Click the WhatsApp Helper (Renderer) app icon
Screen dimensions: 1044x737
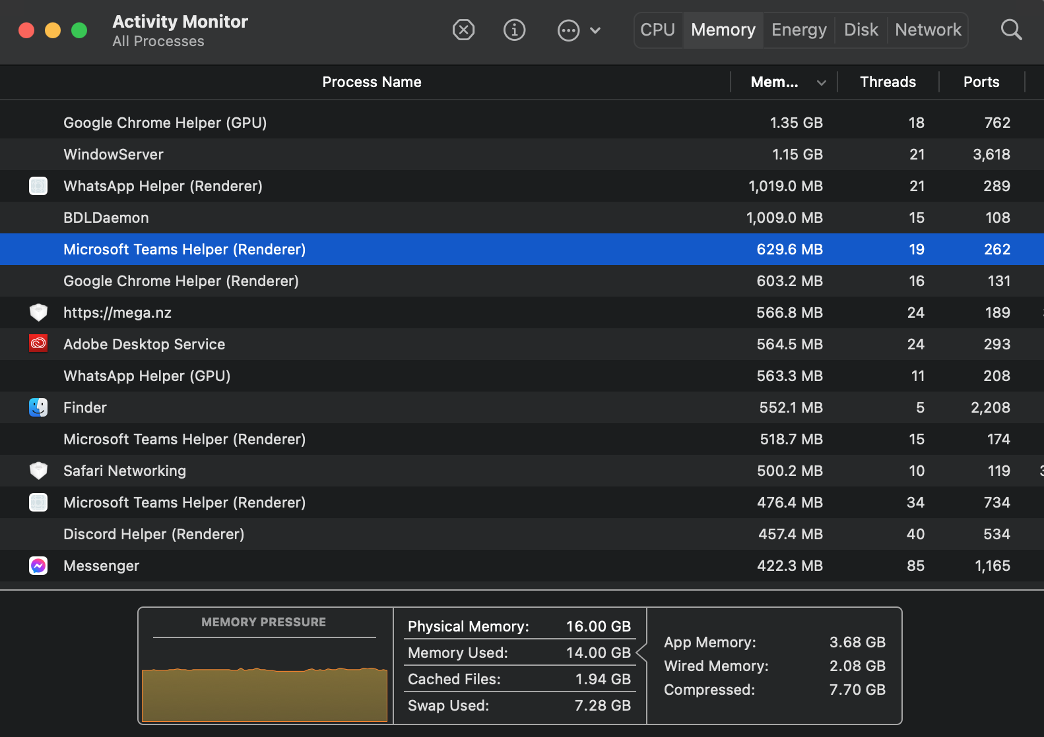click(x=38, y=186)
